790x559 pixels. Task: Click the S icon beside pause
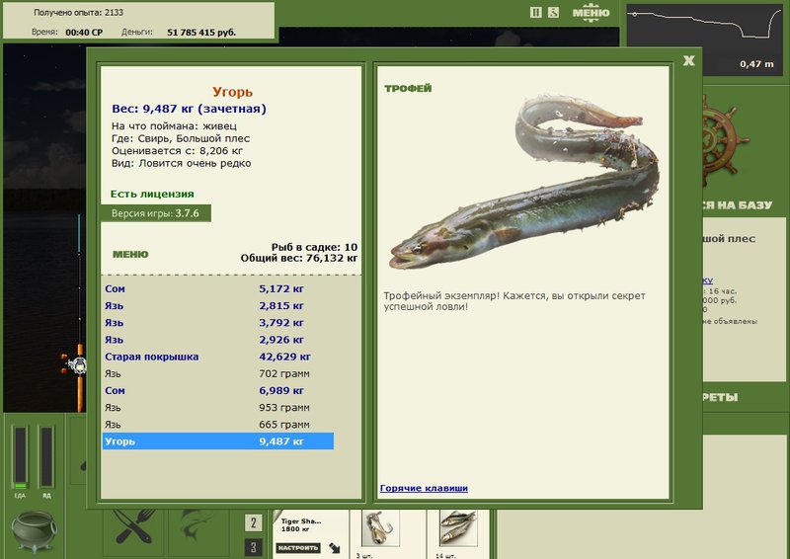pyautogui.click(x=553, y=12)
